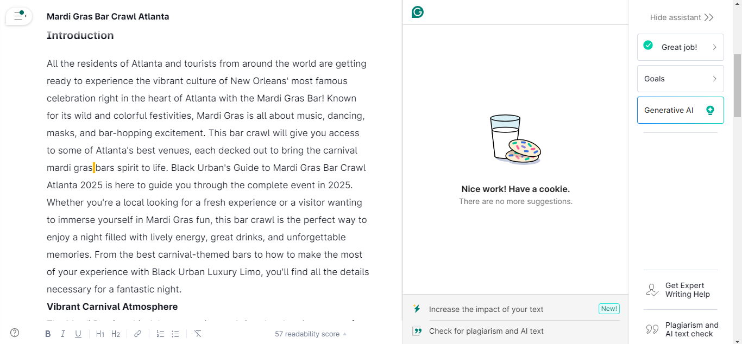742x344 pixels.
Task: Click the lightning bolt impact icon
Action: click(x=417, y=309)
